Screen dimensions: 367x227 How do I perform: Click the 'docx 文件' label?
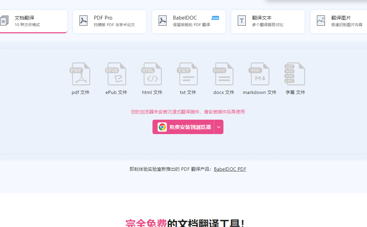coord(224,92)
